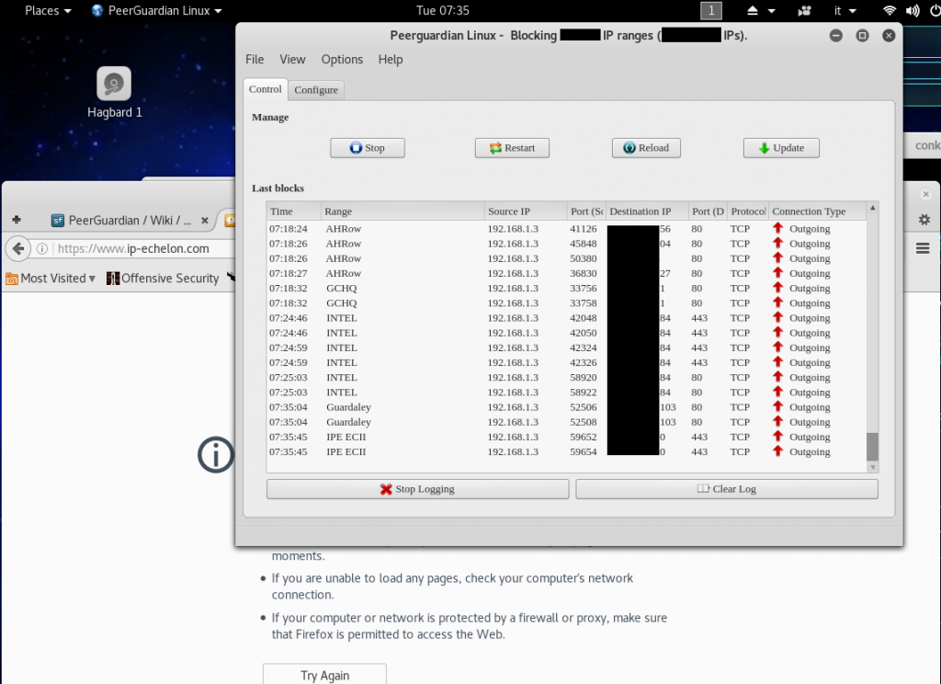Close the PeerGuardian / Wiki Firefox tab

[x=205, y=221]
